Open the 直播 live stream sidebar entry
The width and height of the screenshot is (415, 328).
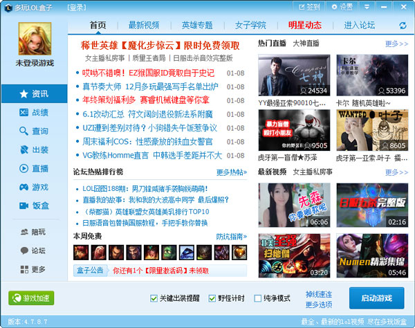click(34, 168)
